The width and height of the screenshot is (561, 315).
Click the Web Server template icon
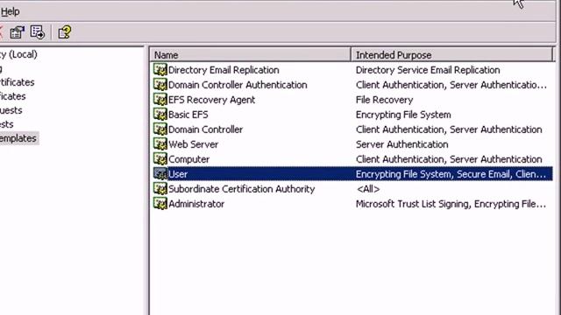160,144
